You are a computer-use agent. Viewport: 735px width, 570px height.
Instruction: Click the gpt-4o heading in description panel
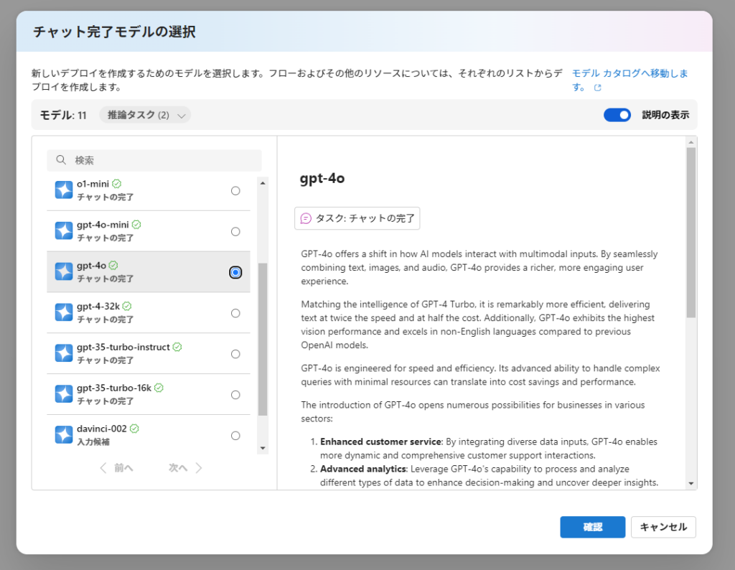322,178
